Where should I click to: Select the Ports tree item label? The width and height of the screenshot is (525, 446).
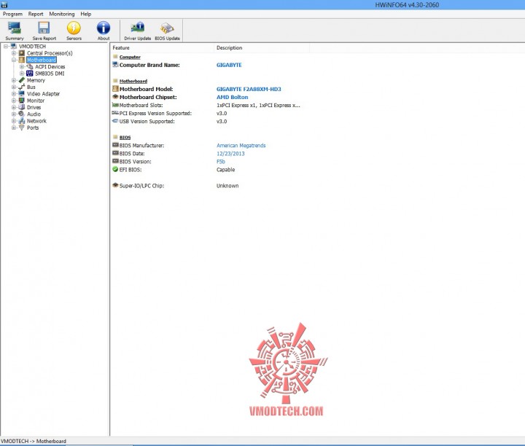pos(33,128)
